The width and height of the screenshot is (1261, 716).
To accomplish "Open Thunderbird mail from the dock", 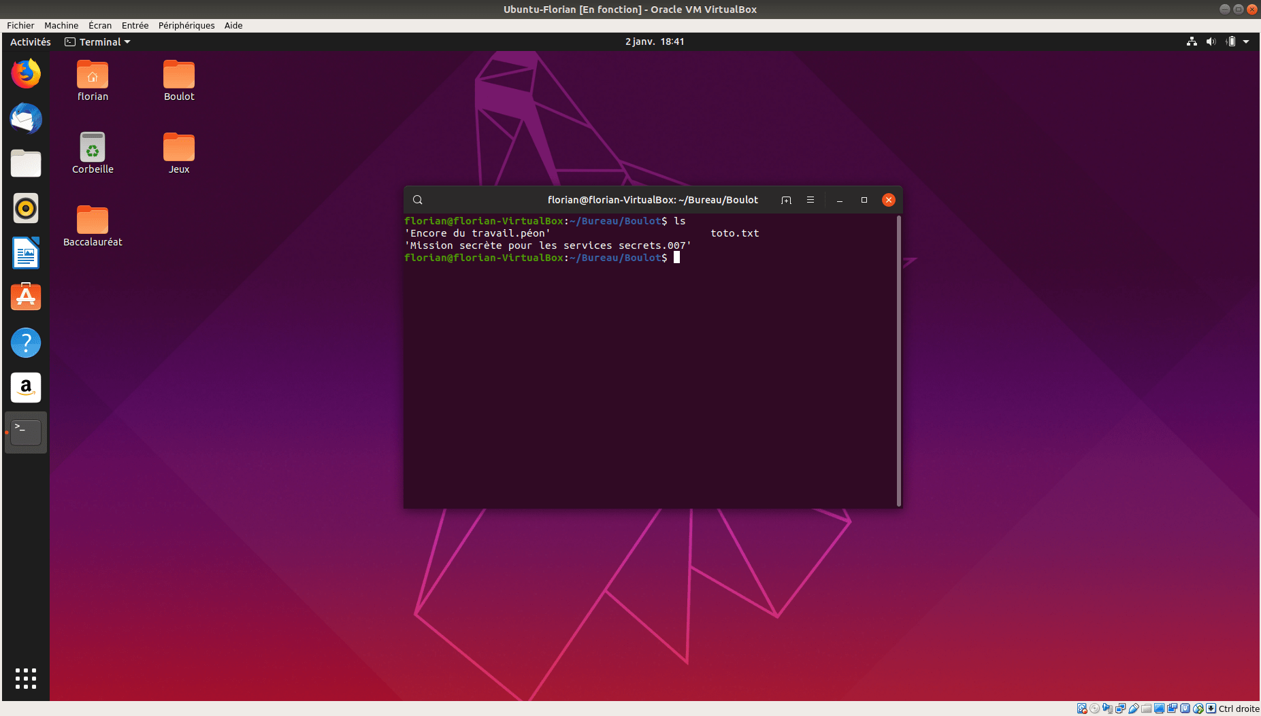I will click(26, 119).
